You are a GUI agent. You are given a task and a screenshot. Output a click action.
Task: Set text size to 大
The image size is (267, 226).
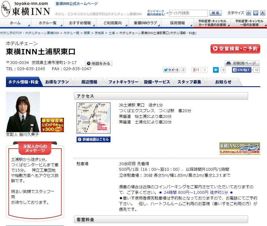pos(263,13)
